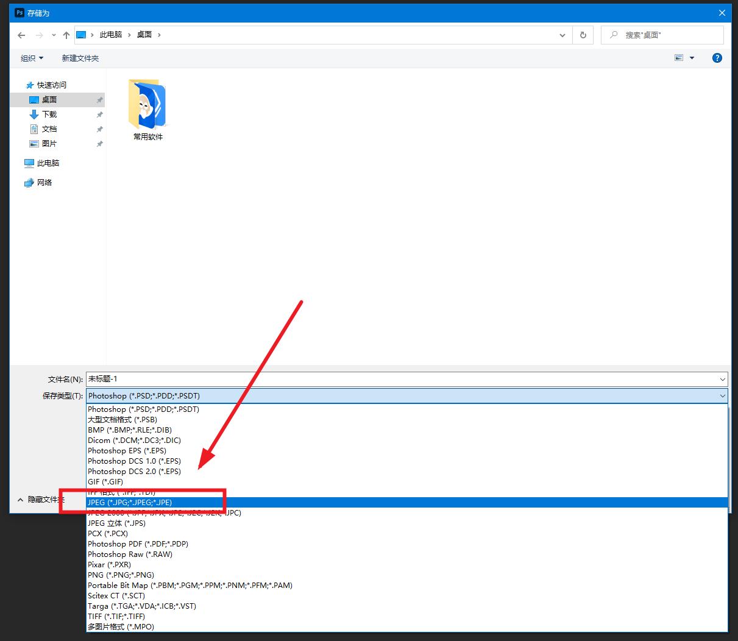This screenshot has width=738, height=641.
Task: Click 新建文件夹 to create a folder
Action: (80, 58)
